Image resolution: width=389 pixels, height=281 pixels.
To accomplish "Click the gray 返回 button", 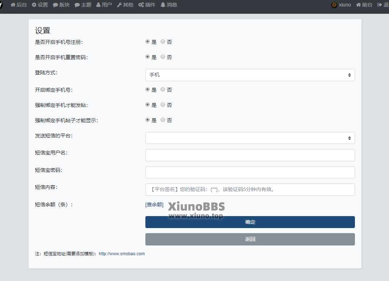I will pos(250,239).
